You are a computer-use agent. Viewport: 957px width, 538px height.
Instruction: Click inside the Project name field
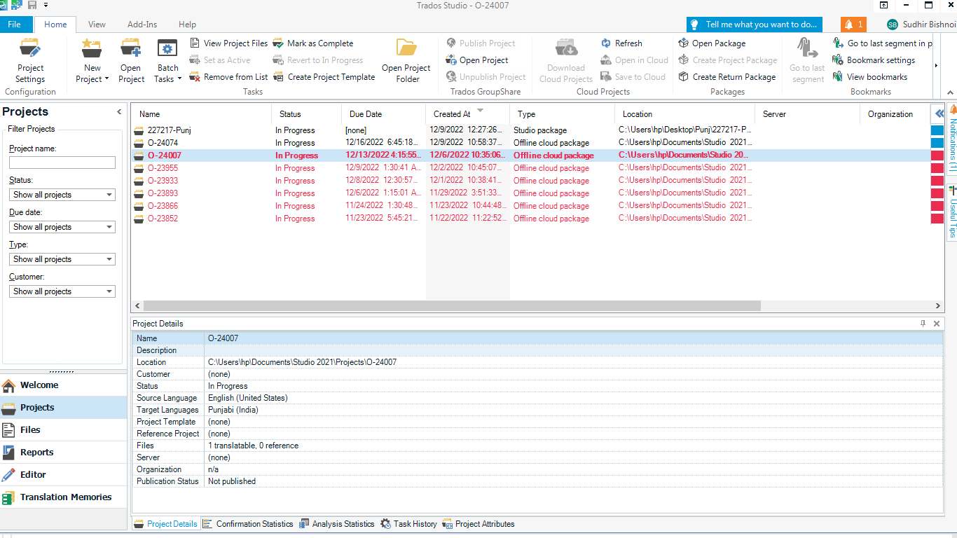pos(62,162)
